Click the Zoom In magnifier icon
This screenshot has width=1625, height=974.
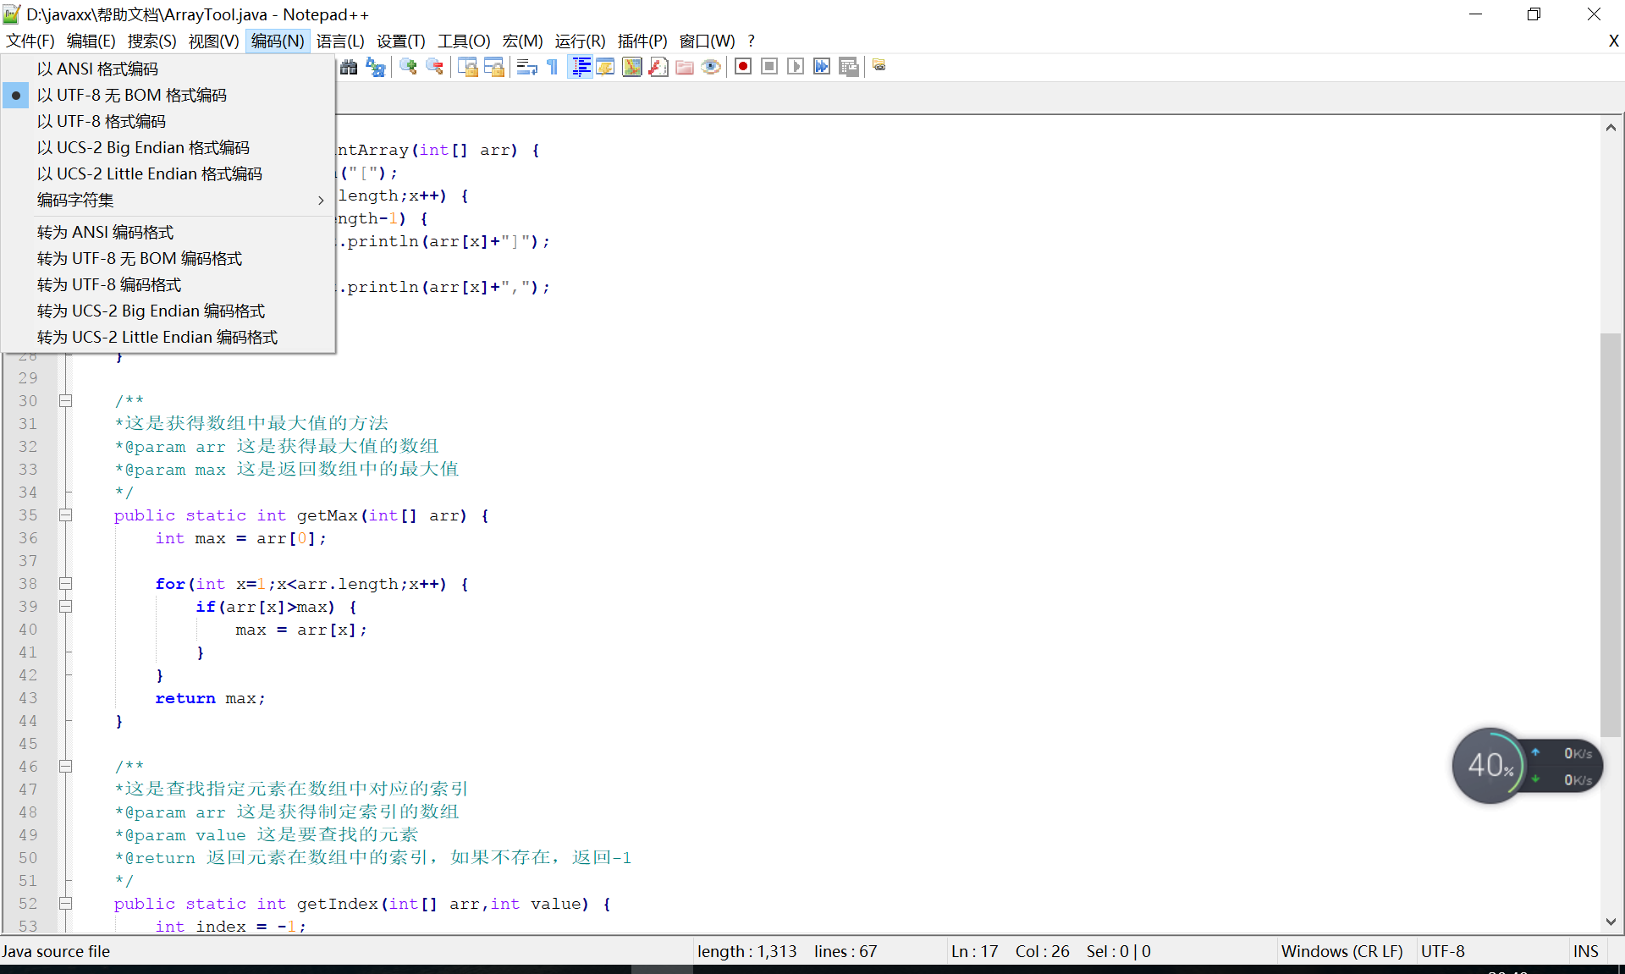pos(408,67)
